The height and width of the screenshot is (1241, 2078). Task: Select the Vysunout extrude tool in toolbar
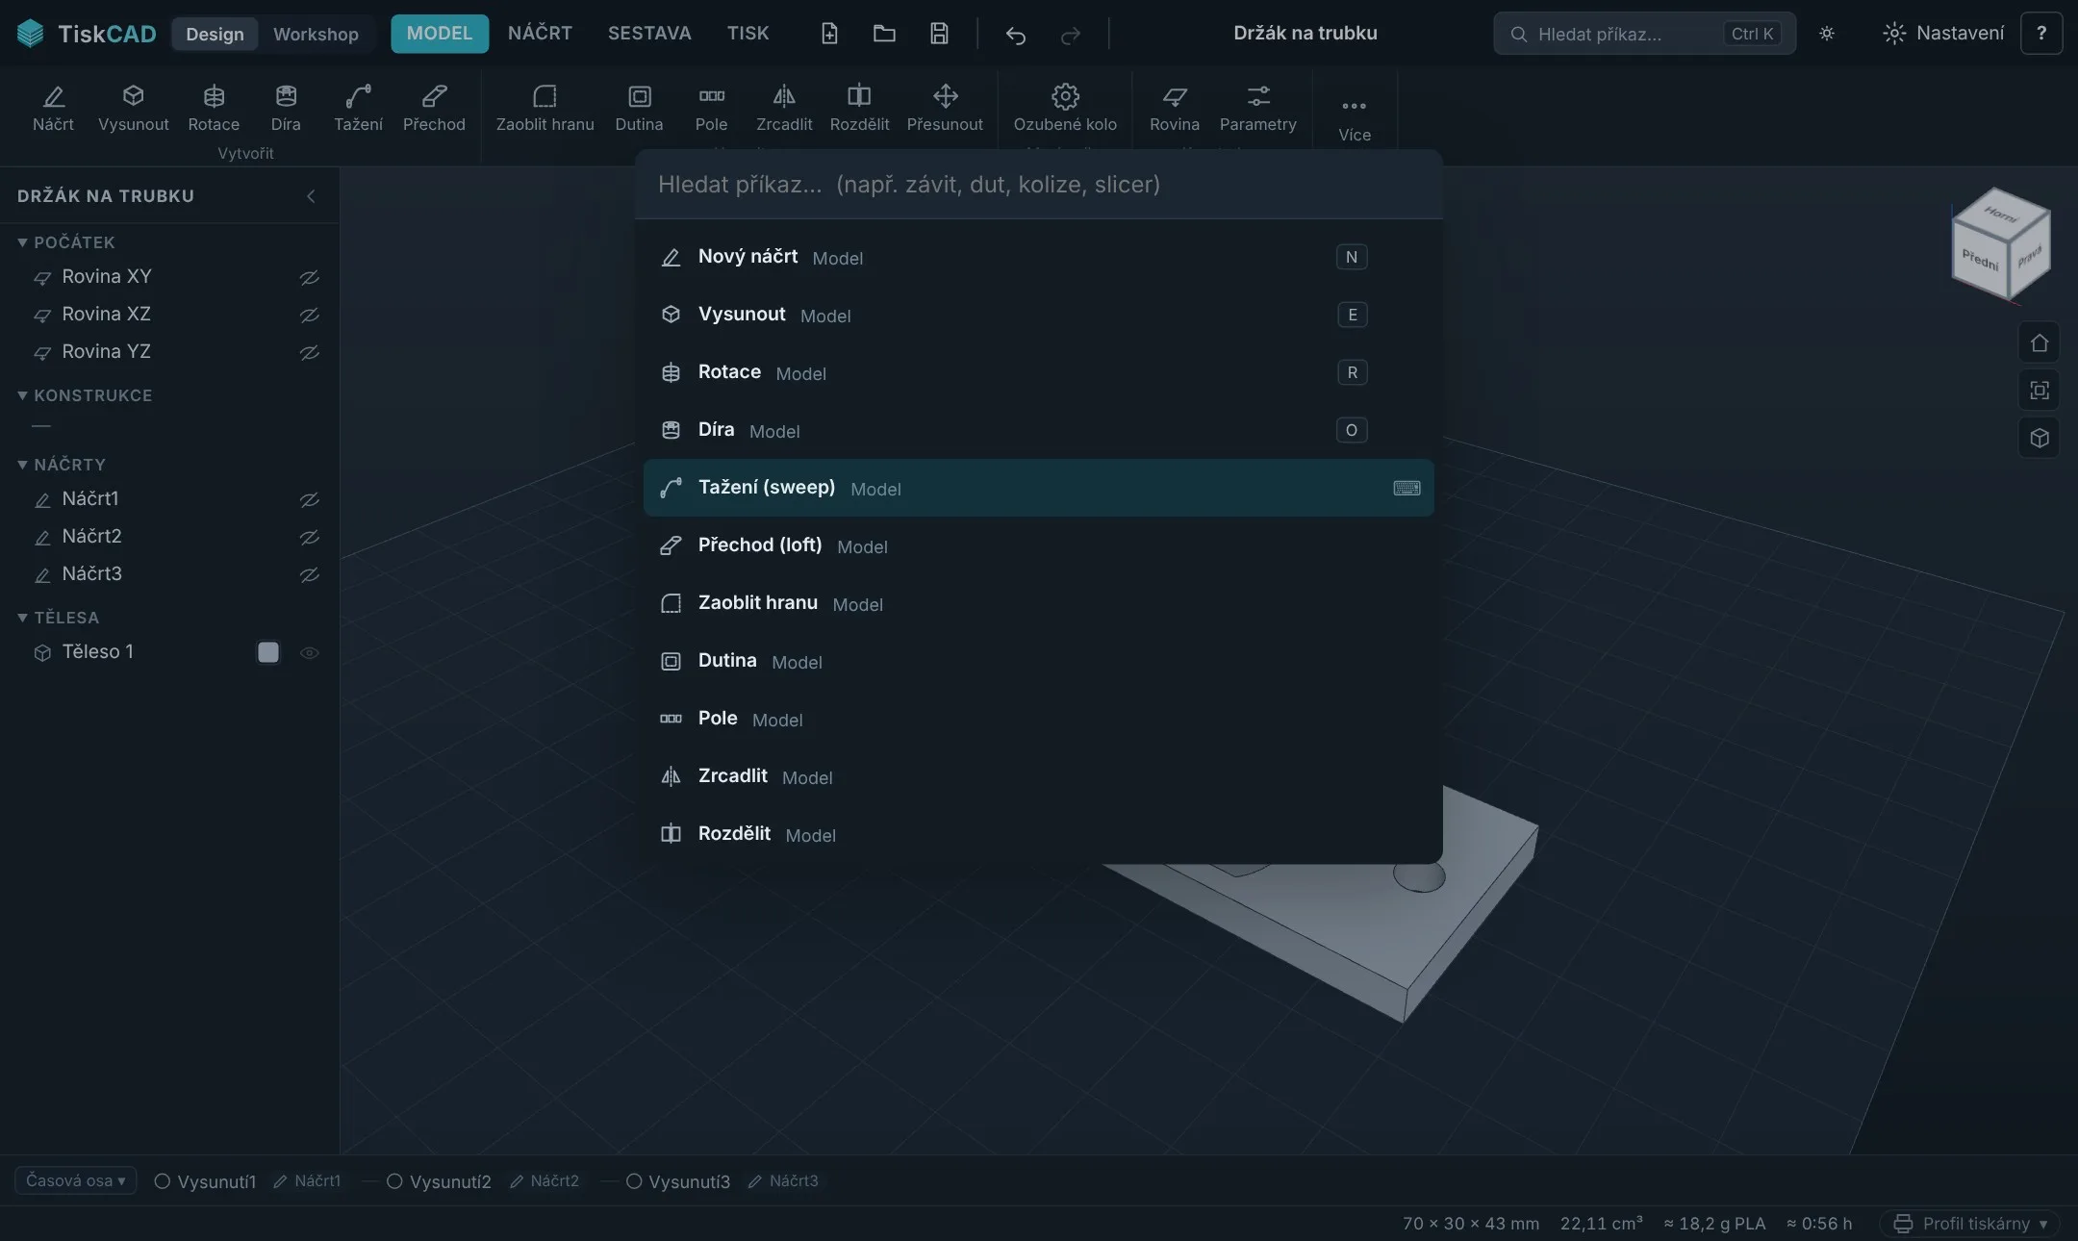click(x=133, y=108)
